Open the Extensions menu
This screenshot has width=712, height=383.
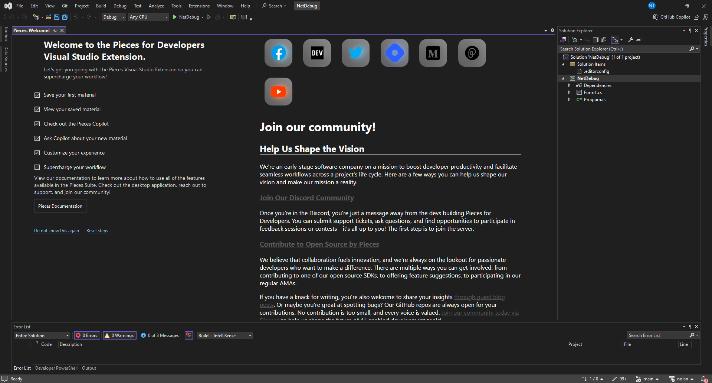click(x=199, y=6)
